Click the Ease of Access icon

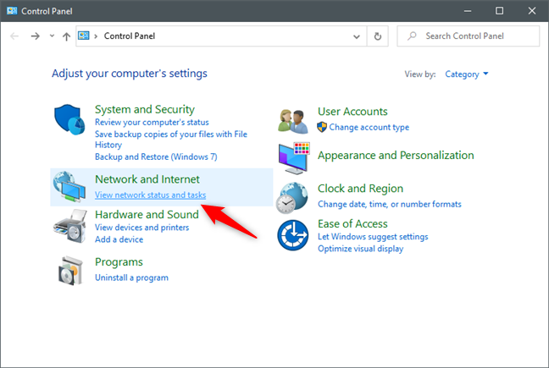coord(293,234)
